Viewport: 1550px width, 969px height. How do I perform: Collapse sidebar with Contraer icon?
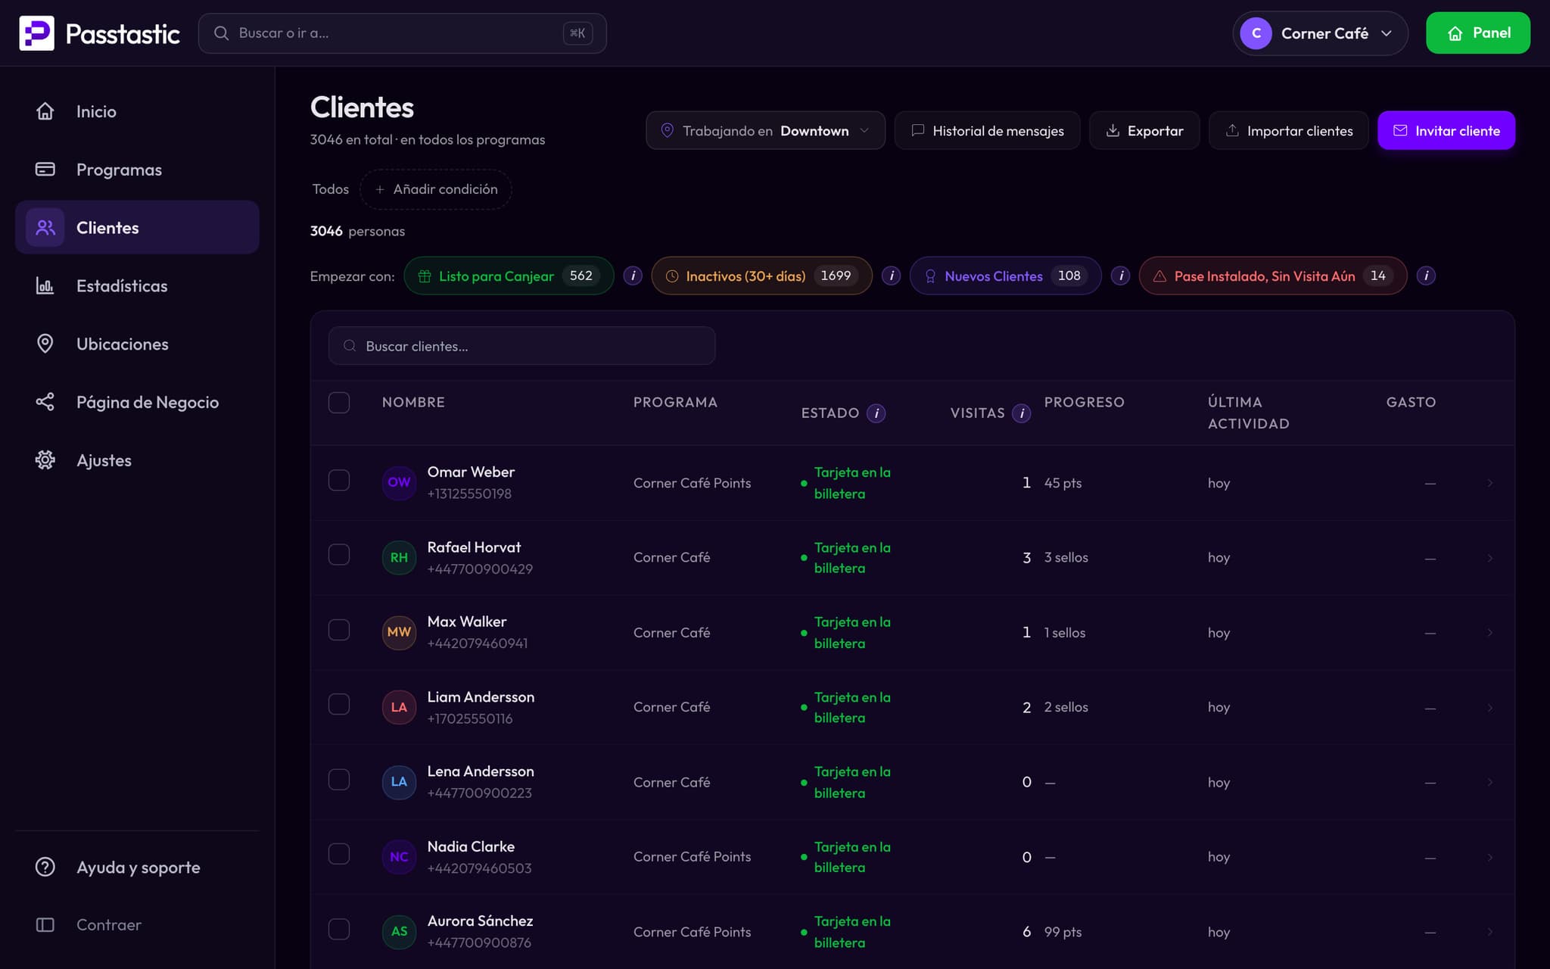click(45, 924)
